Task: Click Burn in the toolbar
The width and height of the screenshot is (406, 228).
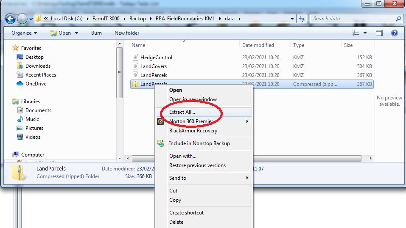Action: pos(96,33)
